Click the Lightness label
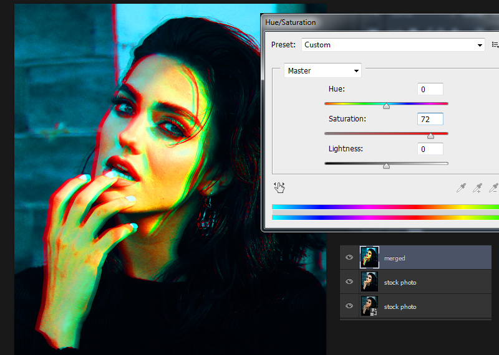The image size is (499, 355). click(346, 149)
